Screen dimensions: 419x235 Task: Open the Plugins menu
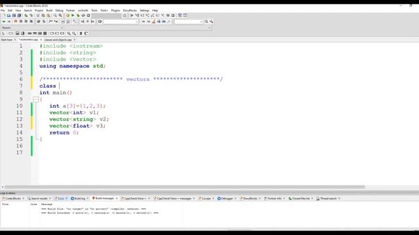[x=115, y=10]
